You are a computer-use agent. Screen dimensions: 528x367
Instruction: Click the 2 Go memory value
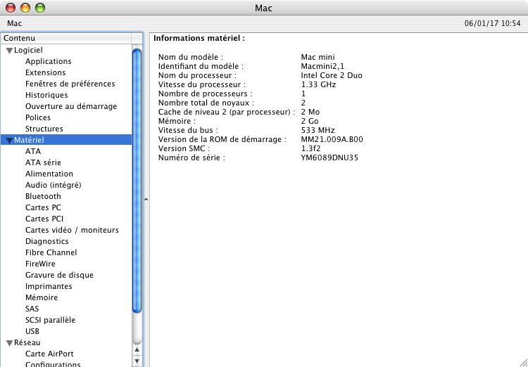[x=310, y=121]
